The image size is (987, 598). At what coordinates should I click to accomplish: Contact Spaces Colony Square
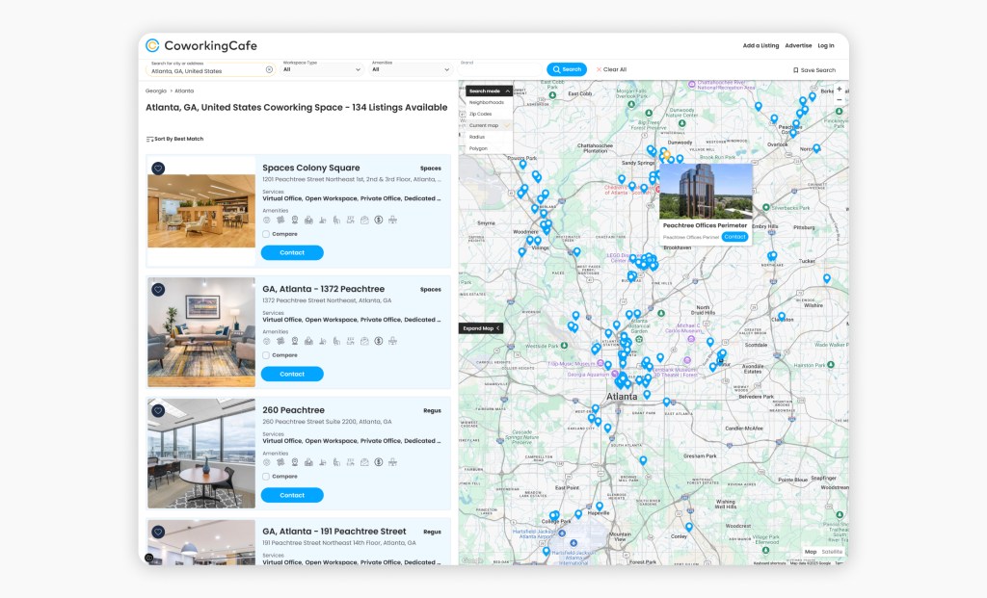tap(292, 253)
